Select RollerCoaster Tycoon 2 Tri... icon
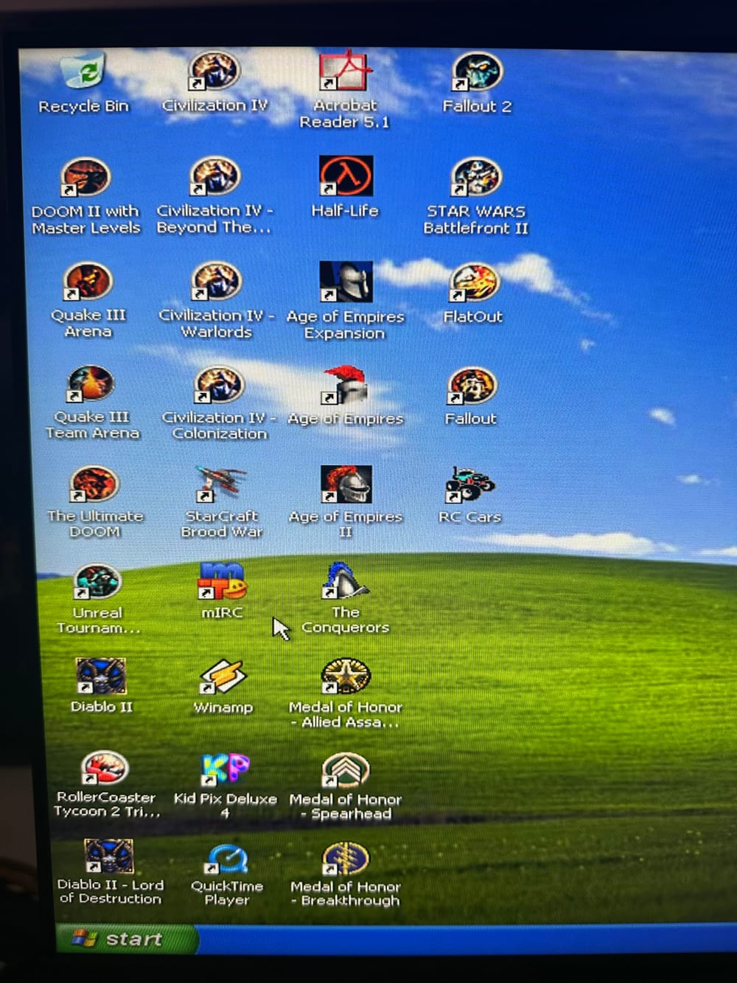This screenshot has height=983, width=737. click(105, 769)
